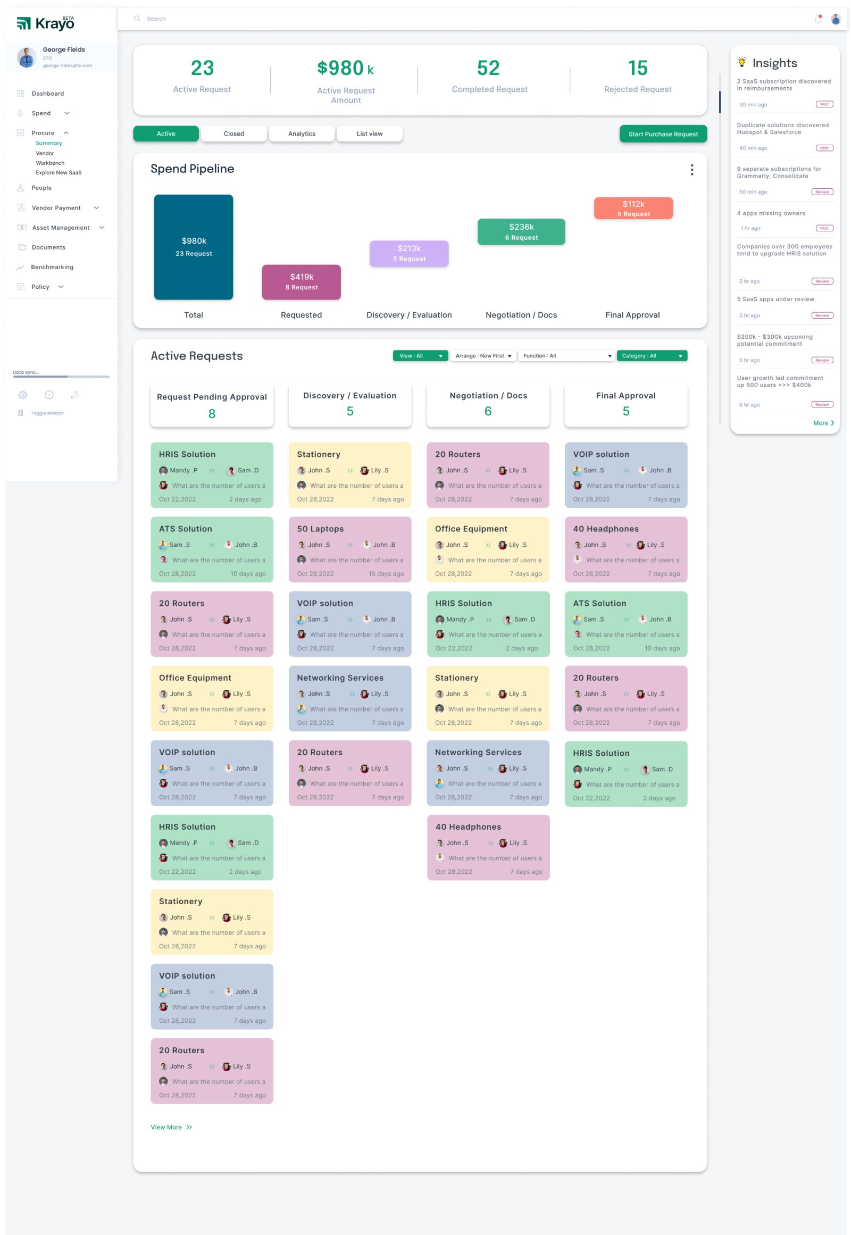This screenshot has height=1235, width=851.
Task: Click the Policy sidebar icon
Action: (21, 287)
